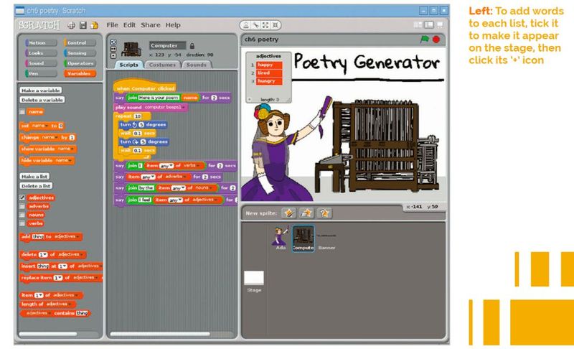
Task: Click 'Delete a list' button
Action: tap(37, 186)
